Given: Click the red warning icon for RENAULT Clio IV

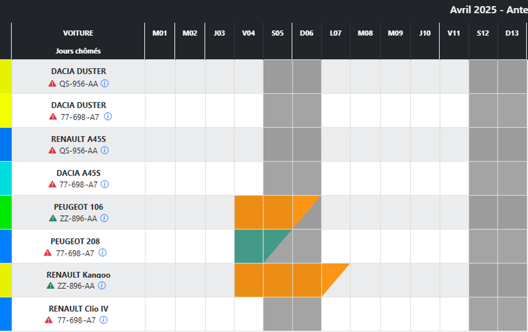Looking at the screenshot, I should [49, 320].
